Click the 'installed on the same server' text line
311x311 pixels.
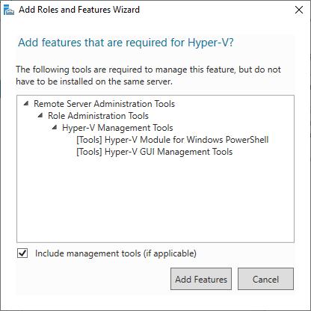(x=94, y=81)
